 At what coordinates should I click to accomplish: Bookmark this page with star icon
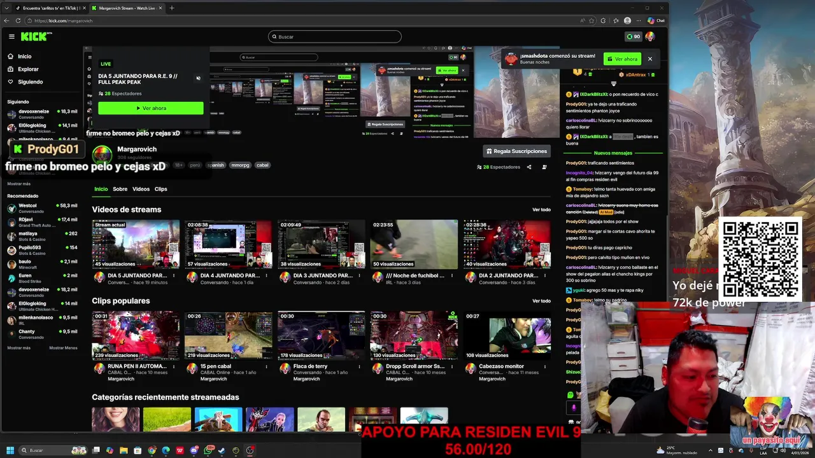click(592, 20)
